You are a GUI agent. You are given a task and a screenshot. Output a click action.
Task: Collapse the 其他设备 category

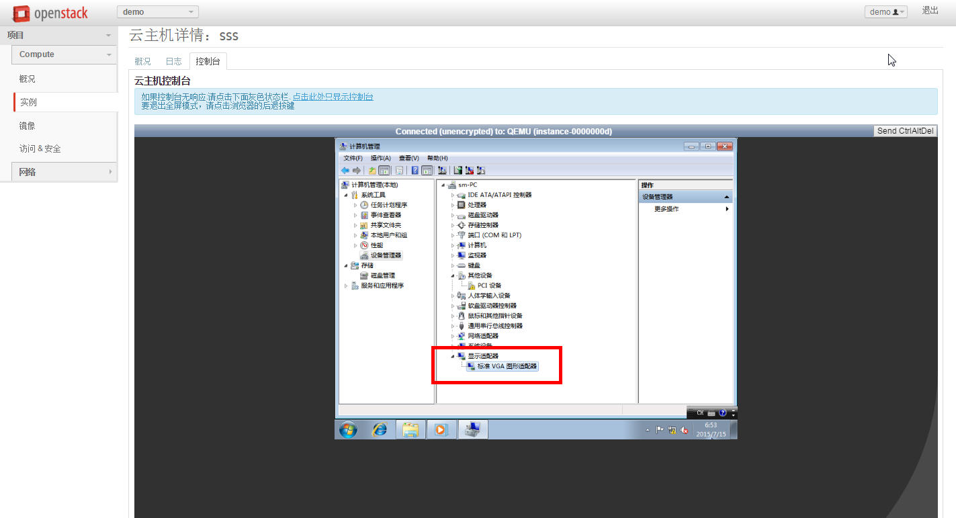click(x=453, y=275)
